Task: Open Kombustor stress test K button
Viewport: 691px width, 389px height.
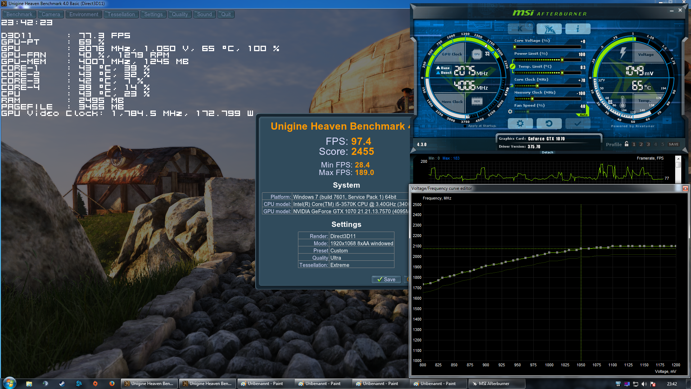Action: click(x=520, y=29)
